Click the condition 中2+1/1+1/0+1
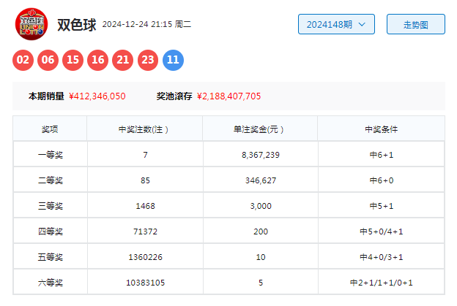The height and width of the screenshot is (306, 457). (x=382, y=283)
